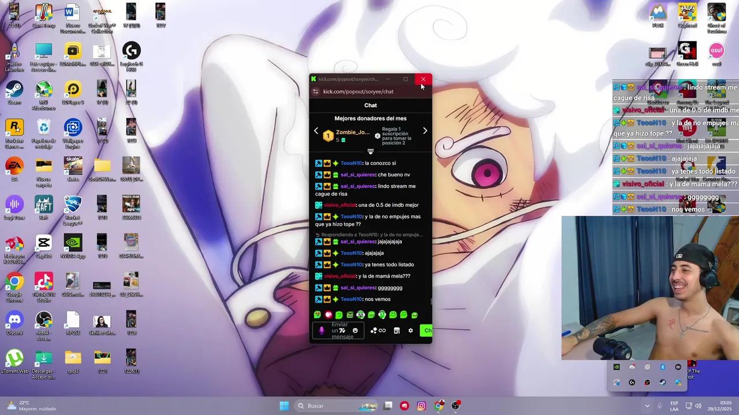Open the Descargas folder shortcut on desktop
The height and width of the screenshot is (415, 739).
click(x=44, y=364)
